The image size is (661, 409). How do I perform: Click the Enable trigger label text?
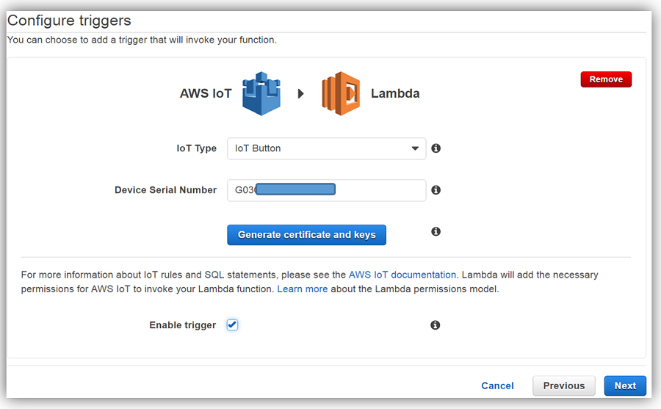(182, 325)
